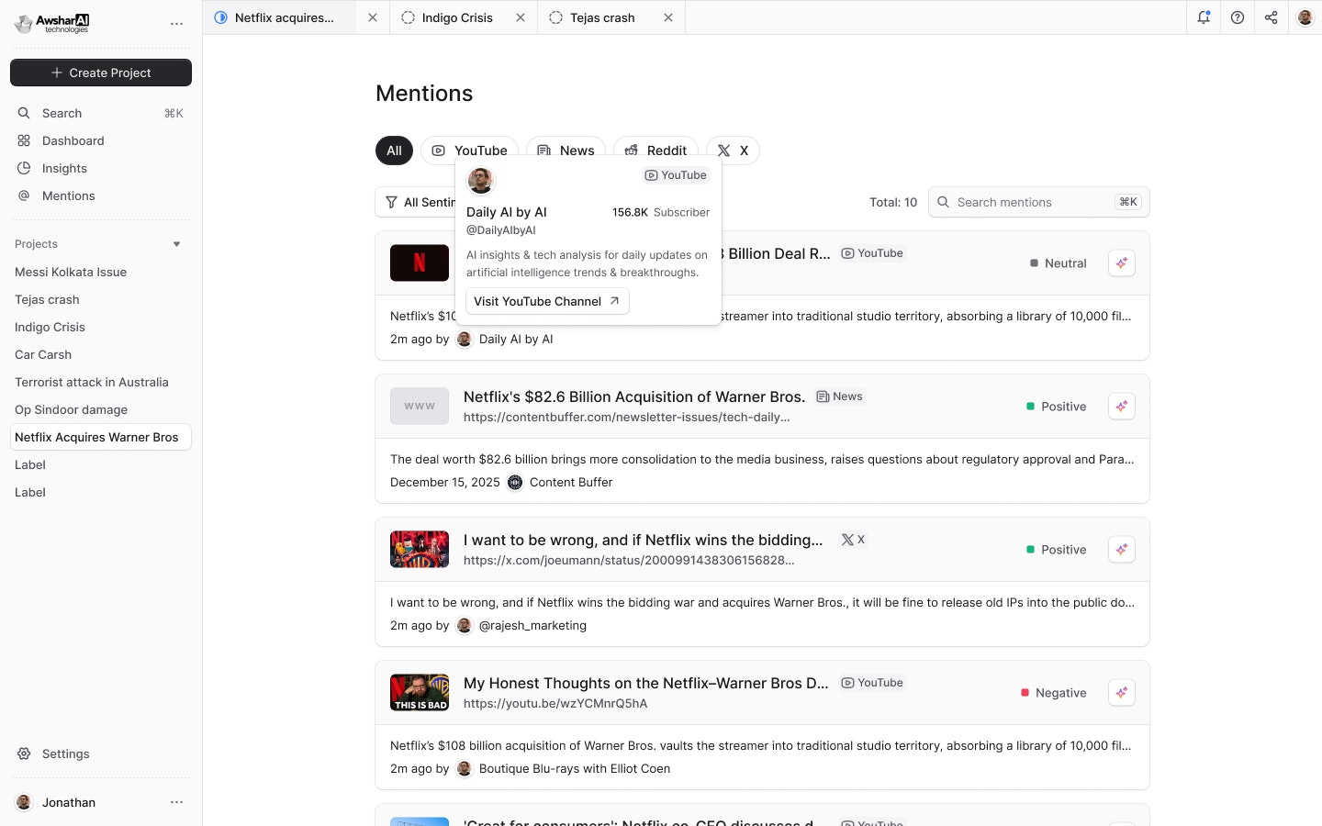This screenshot has width=1322, height=826.
Task: Click the Dashboard grid icon
Action: point(24,140)
